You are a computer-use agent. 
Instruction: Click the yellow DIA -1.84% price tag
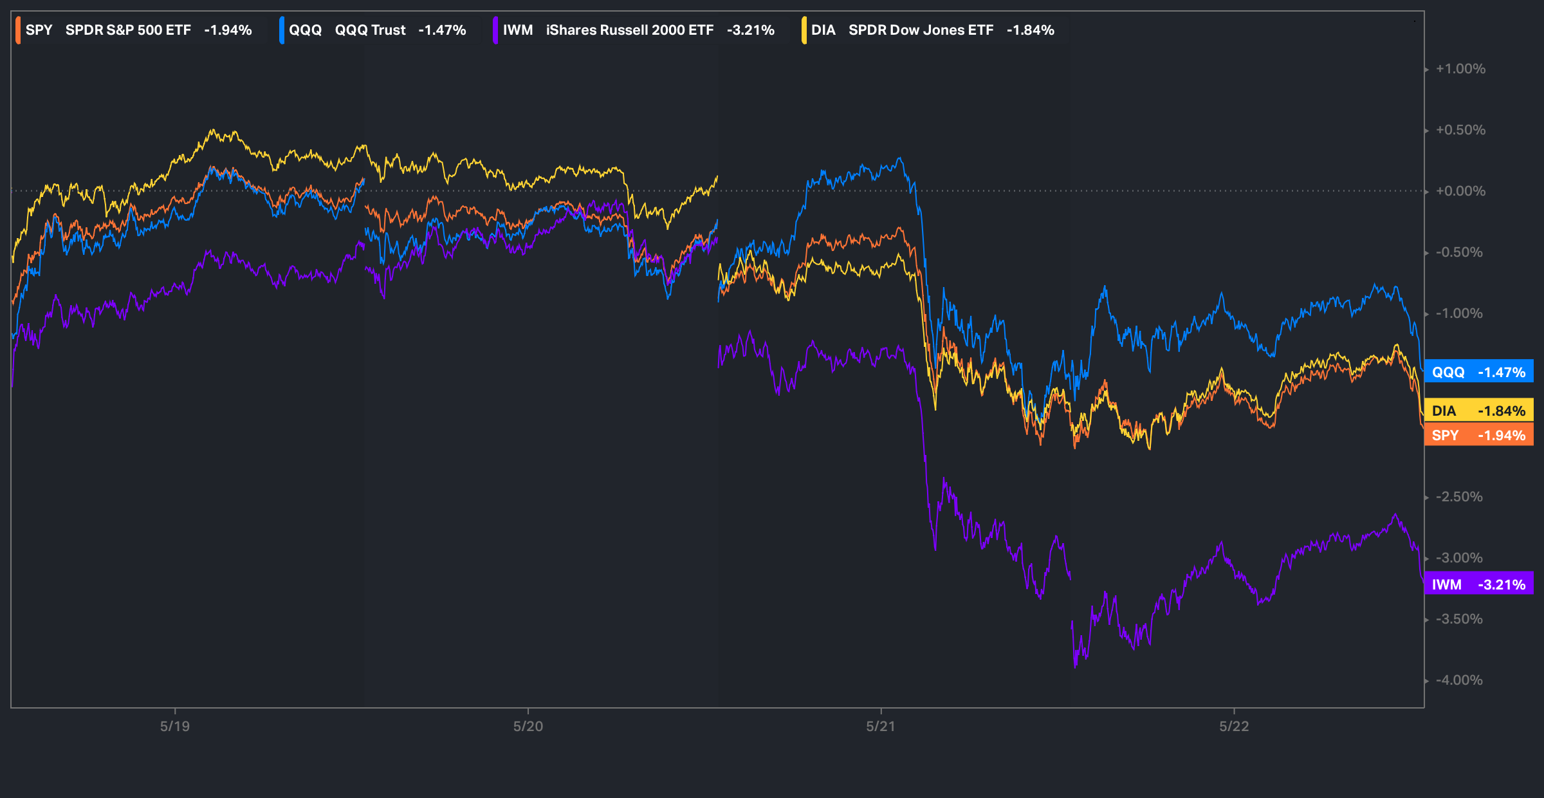pos(1478,411)
